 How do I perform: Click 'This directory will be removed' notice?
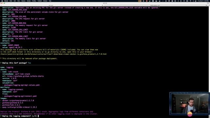29,58
